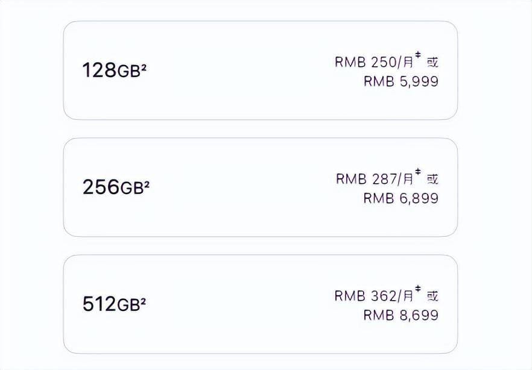Click the 或 text in the 128GB card
Viewport: 532px width, 370px height.
(x=432, y=62)
